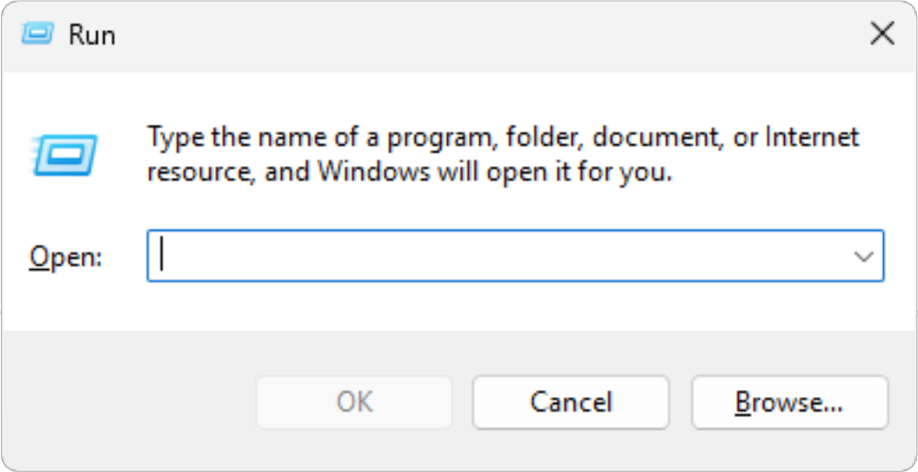Click the gray footer area left of OK

[x=129, y=402]
